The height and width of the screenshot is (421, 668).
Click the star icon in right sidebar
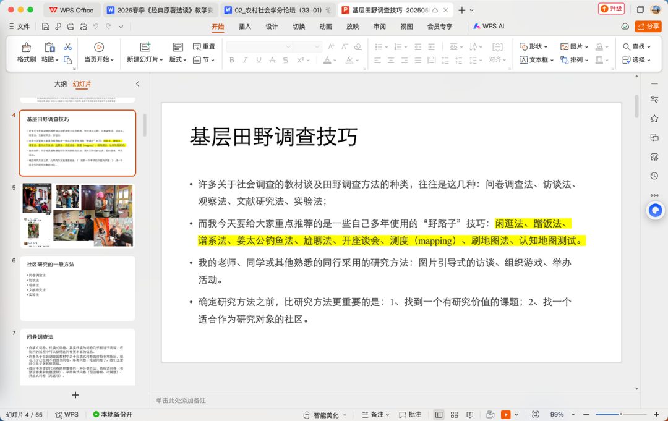pos(654,118)
